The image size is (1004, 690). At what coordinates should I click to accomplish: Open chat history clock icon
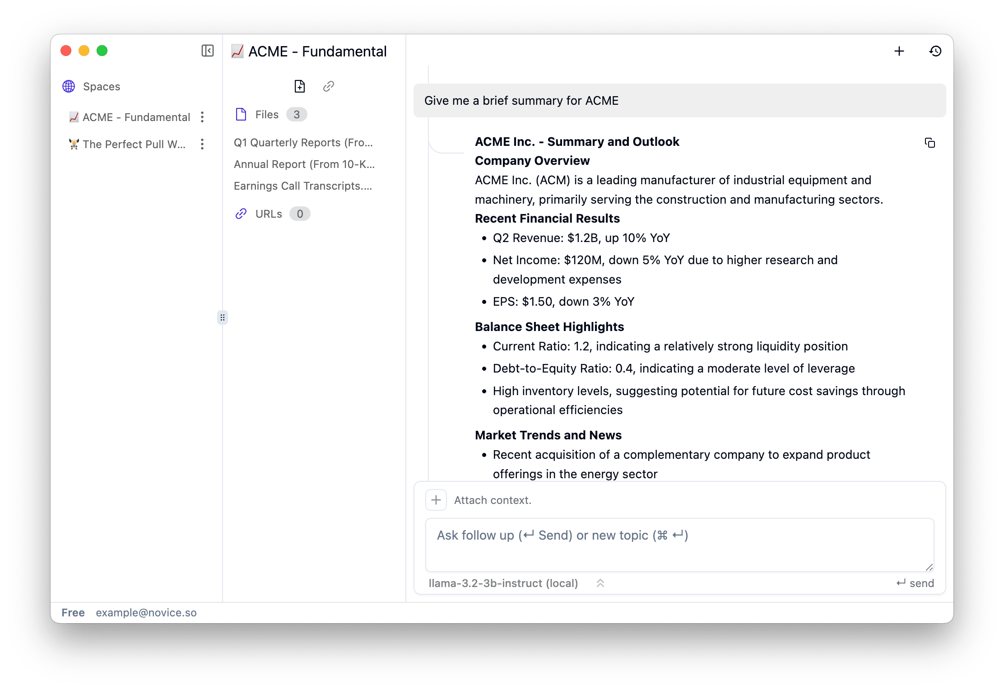click(x=935, y=51)
